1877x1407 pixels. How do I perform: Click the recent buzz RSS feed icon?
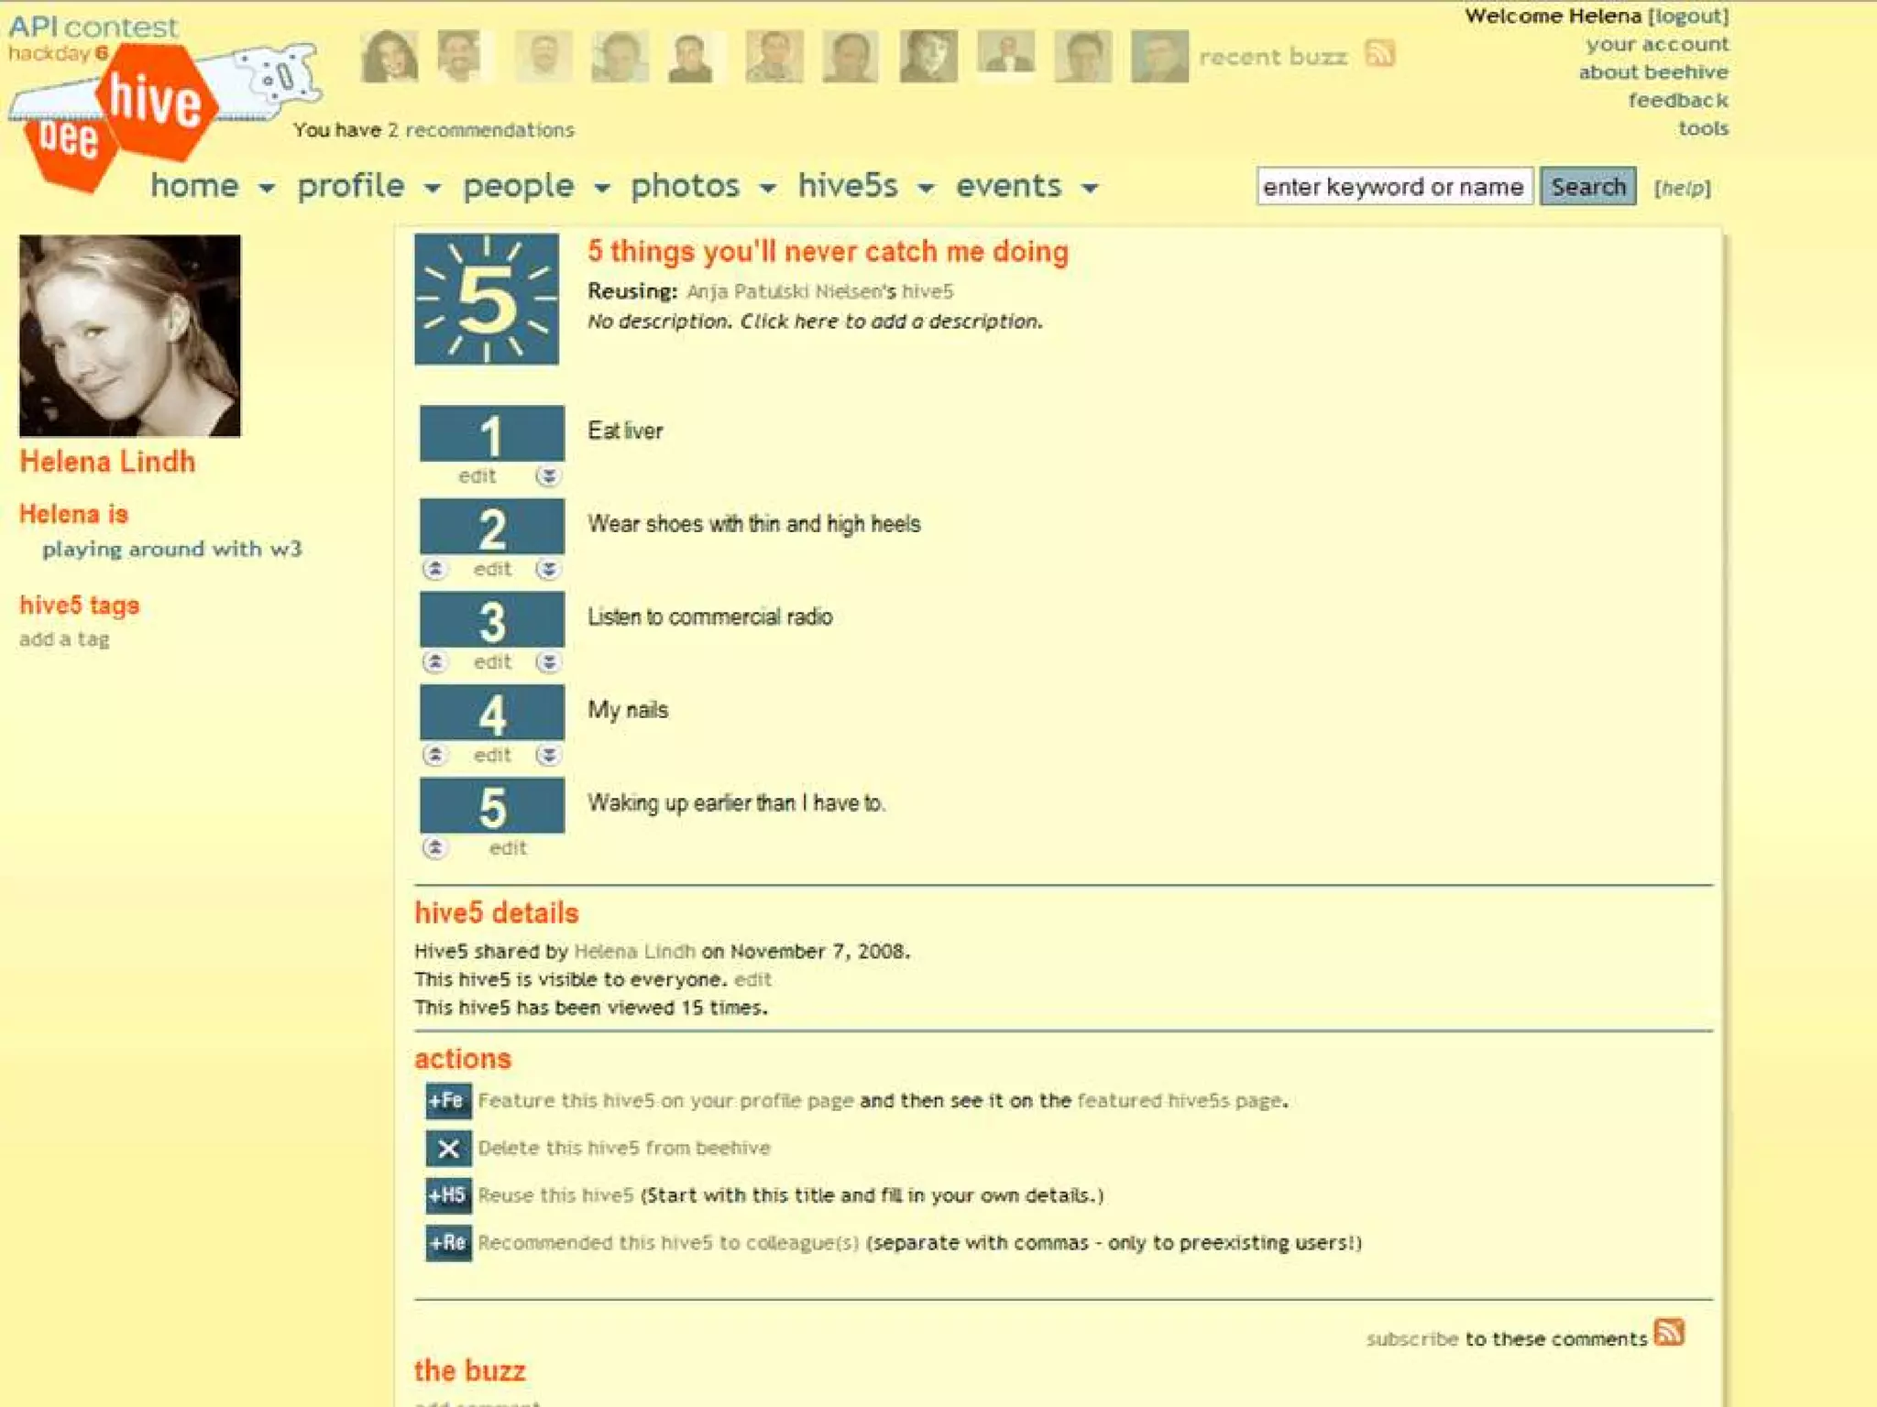[x=1378, y=54]
